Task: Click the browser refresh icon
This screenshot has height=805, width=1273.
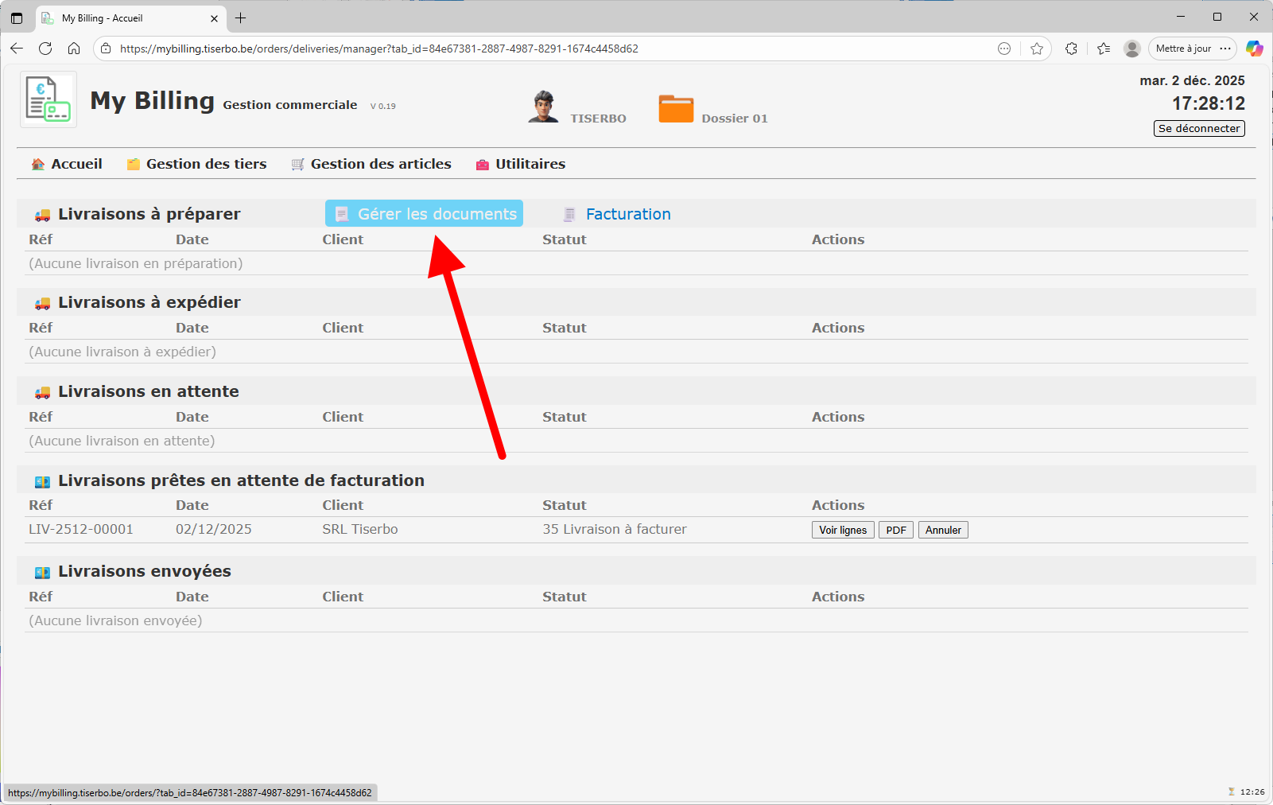Action: coord(45,49)
